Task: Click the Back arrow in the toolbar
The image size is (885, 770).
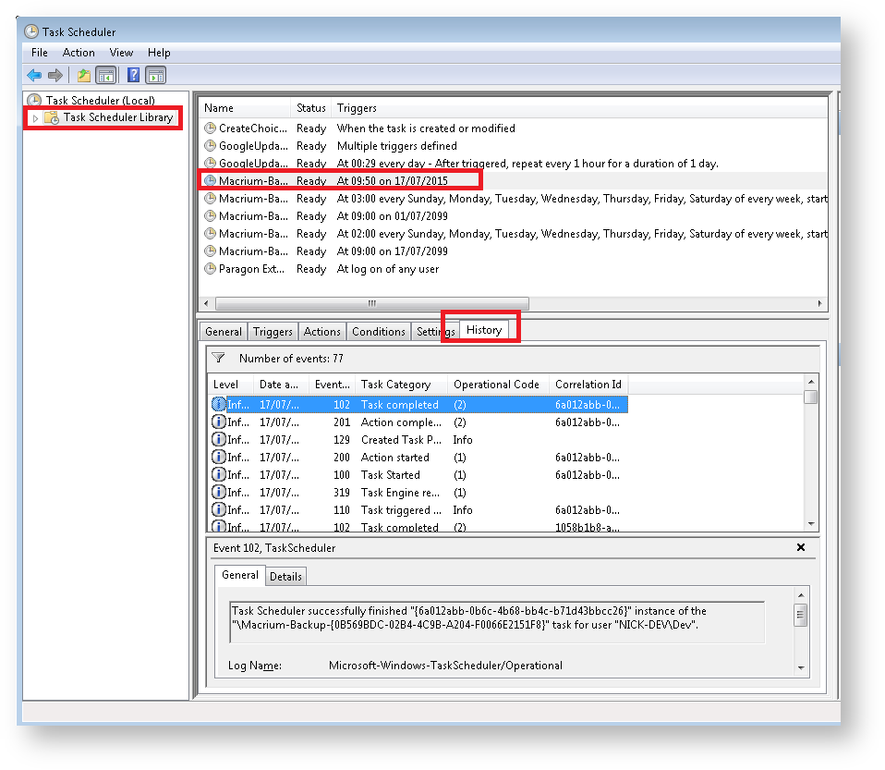Action: [x=34, y=76]
